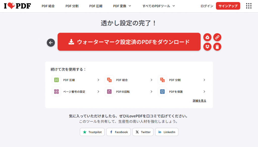The height and width of the screenshot is (147, 258).
Task: Click the share download link icon
Action: coord(217,37)
